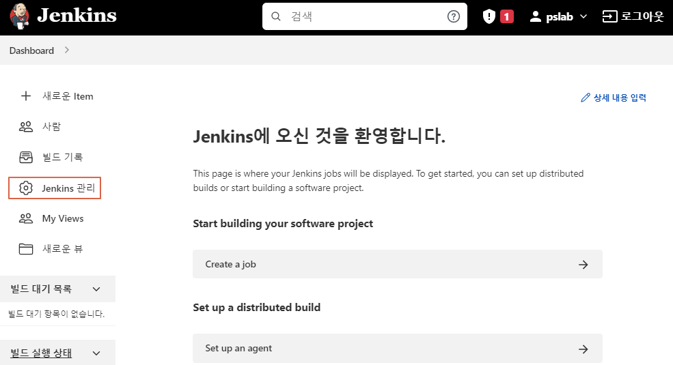Click the 상세 내용 입력 edit description link
The width and height of the screenshot is (673, 365).
(620, 98)
